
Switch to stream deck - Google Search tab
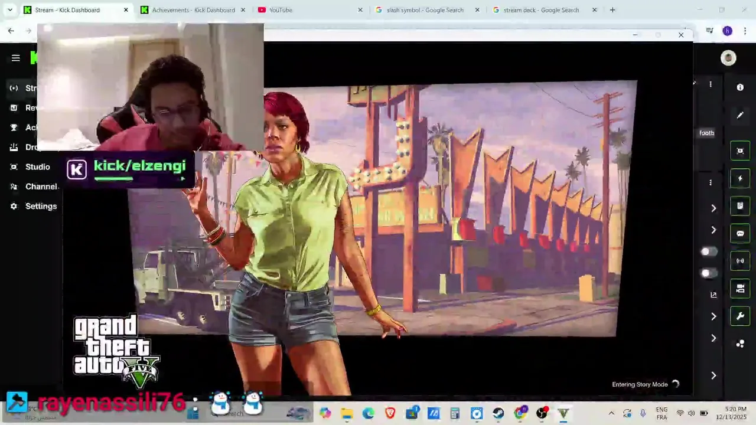point(545,10)
